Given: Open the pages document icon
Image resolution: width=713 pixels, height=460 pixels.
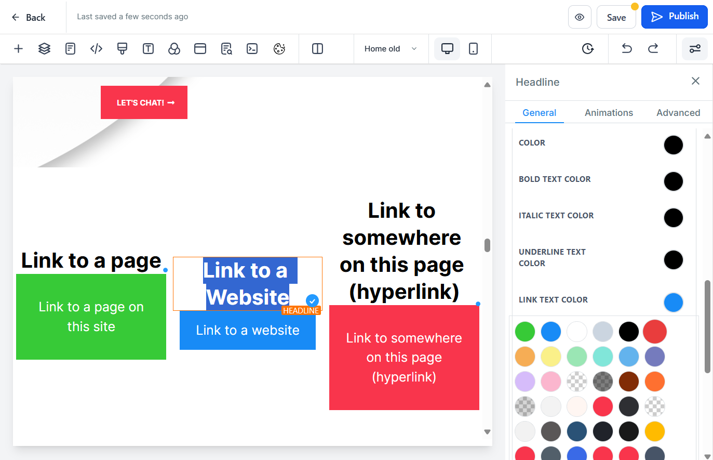Looking at the screenshot, I should click(x=71, y=49).
